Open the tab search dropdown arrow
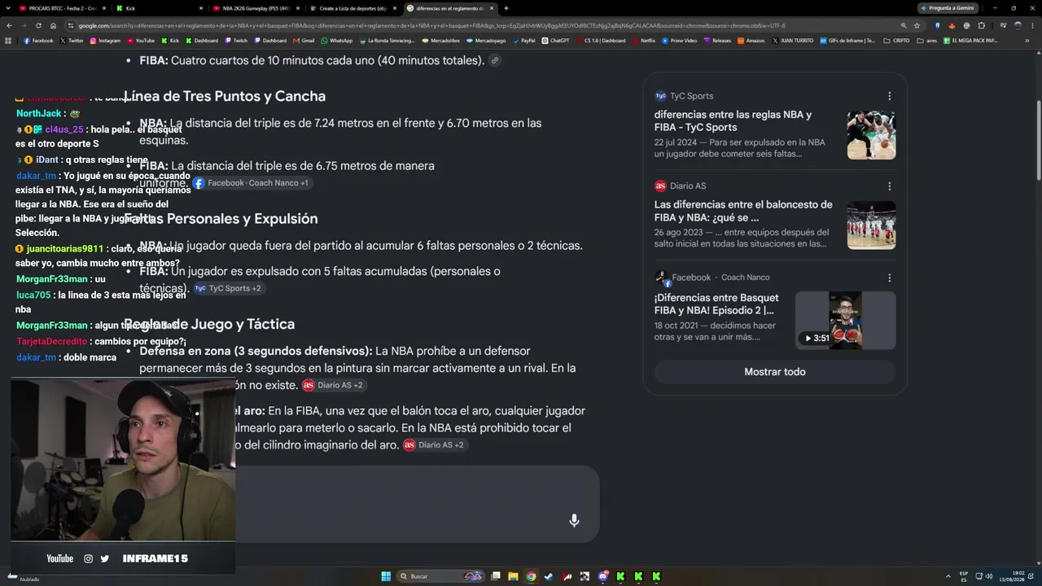Screen dimensions: 1042x586 tap(8, 8)
